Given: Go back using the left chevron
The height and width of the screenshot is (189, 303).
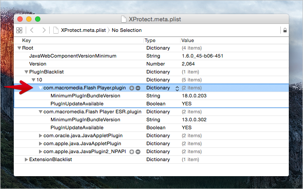Looking at the screenshot, I should tap(32, 30).
